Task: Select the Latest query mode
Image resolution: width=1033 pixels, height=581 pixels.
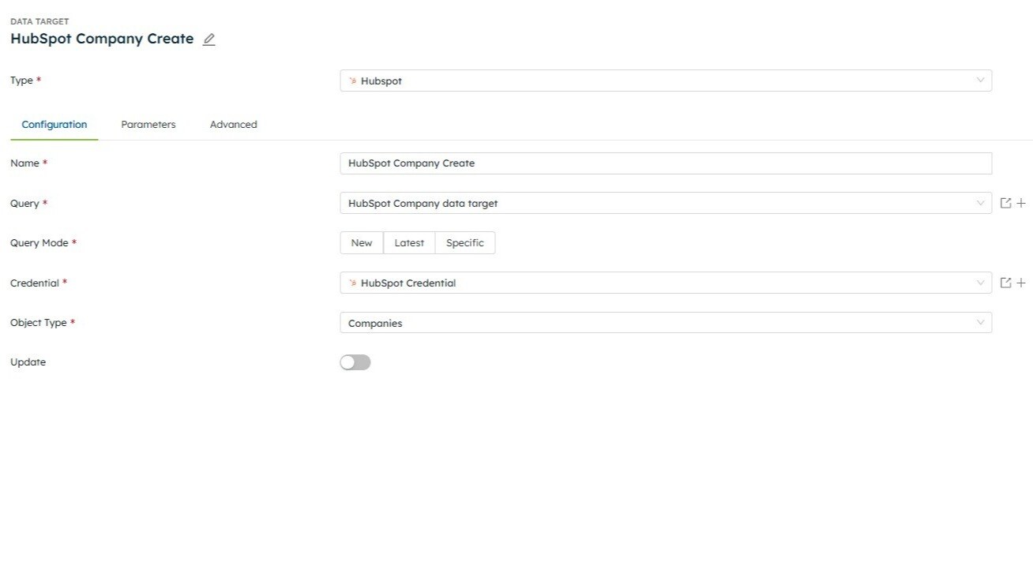Action: [x=409, y=243]
